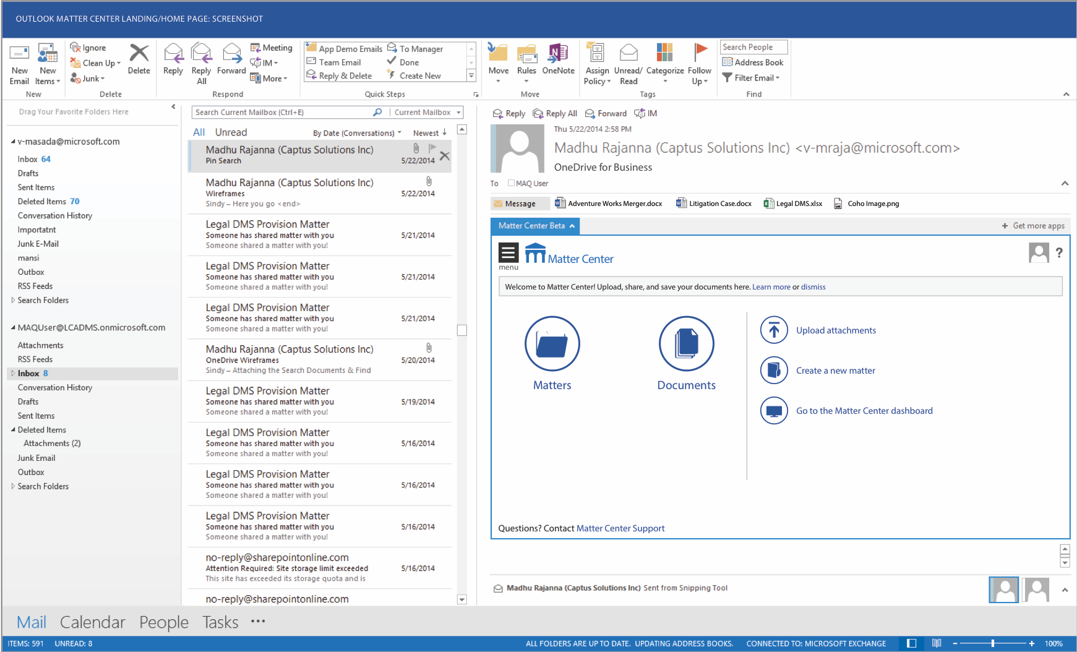The width and height of the screenshot is (1077, 652).
Task: Open the Mail navigation view
Action: (32, 622)
